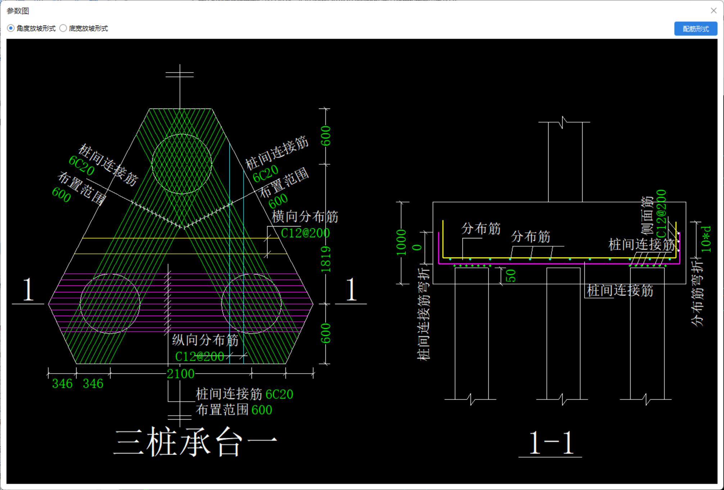724x490 pixels.
Task: Click the 2100 bottom width dimension value
Action: (181, 374)
